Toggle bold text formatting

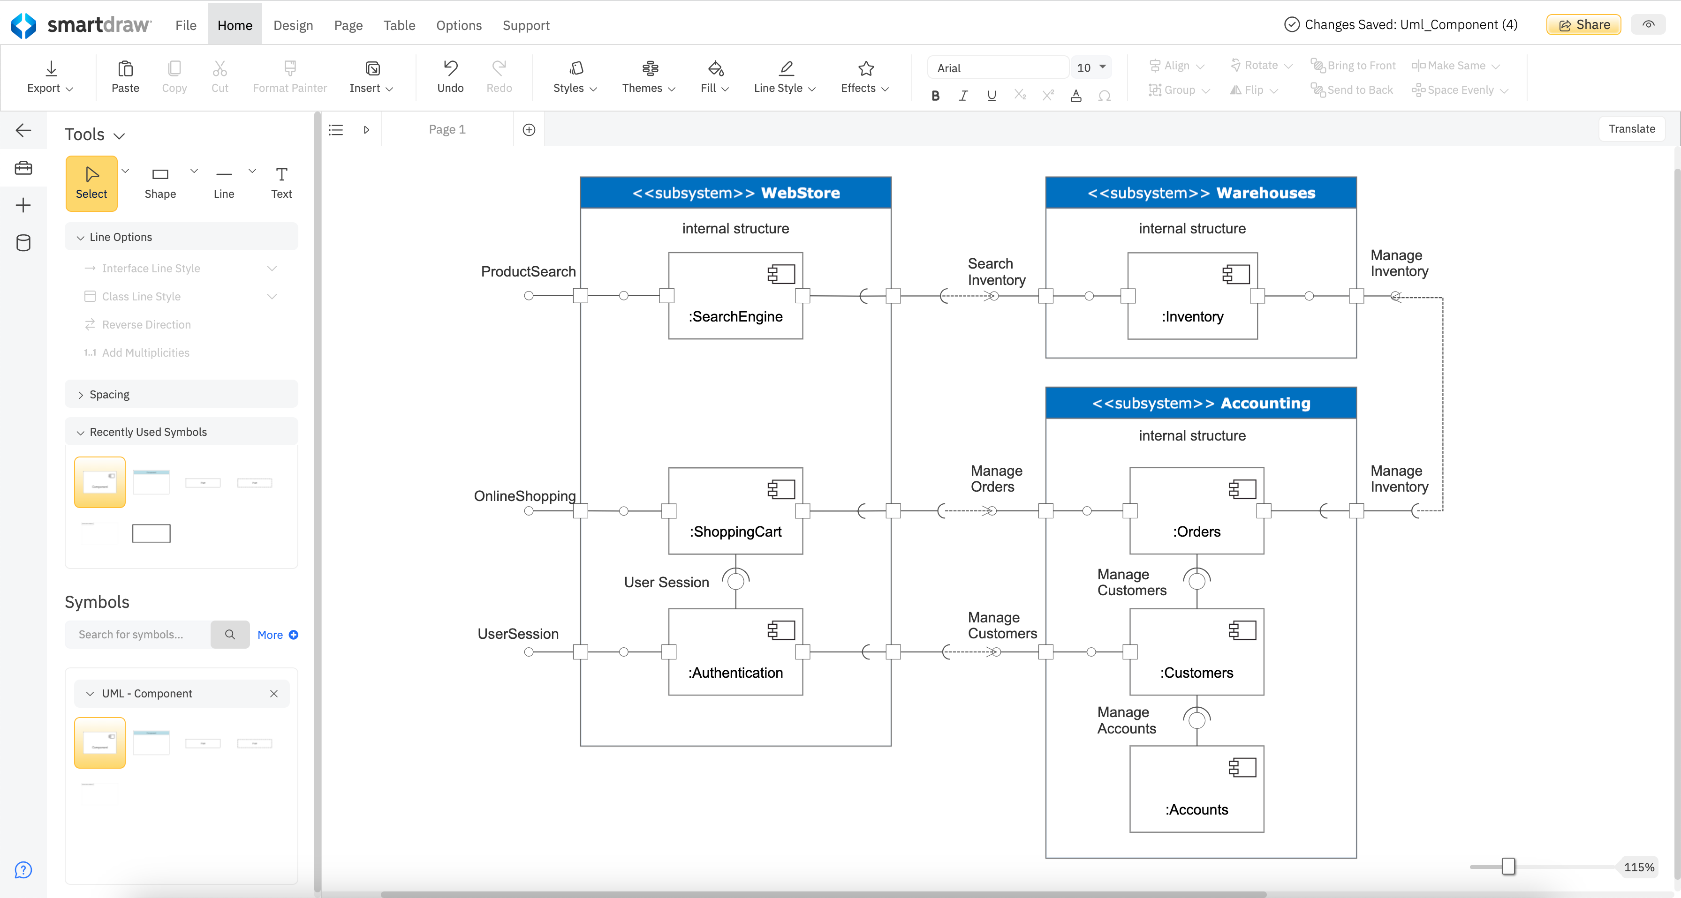(x=935, y=95)
